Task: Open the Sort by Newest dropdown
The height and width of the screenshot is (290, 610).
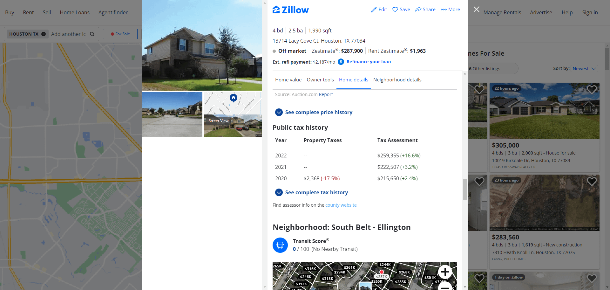Action: 585,69
